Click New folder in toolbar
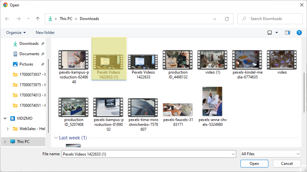This screenshot has width=307, height=172. point(45,33)
